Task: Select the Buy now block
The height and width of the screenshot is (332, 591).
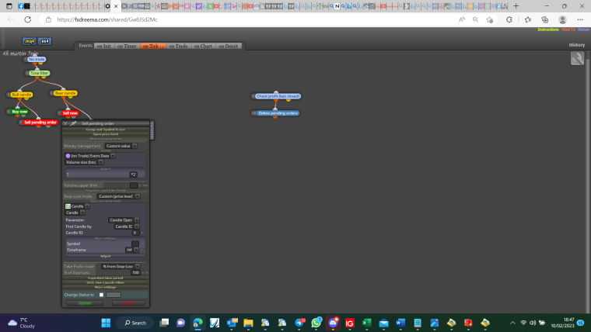Action: pos(19,112)
